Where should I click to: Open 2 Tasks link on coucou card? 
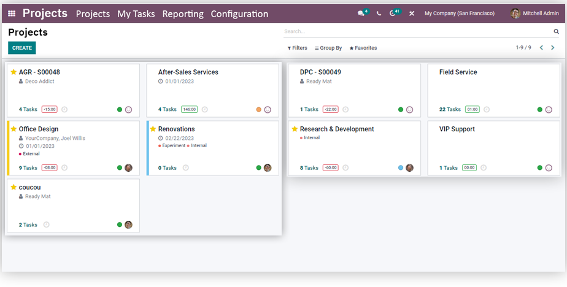pyautogui.click(x=28, y=225)
